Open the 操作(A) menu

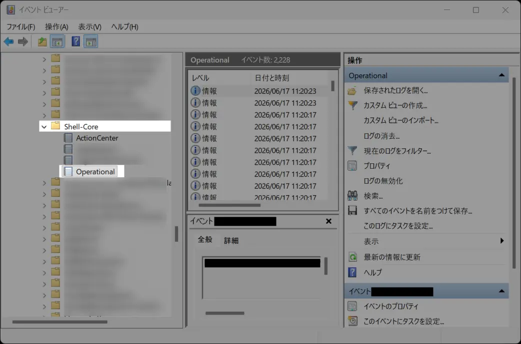[x=56, y=27]
